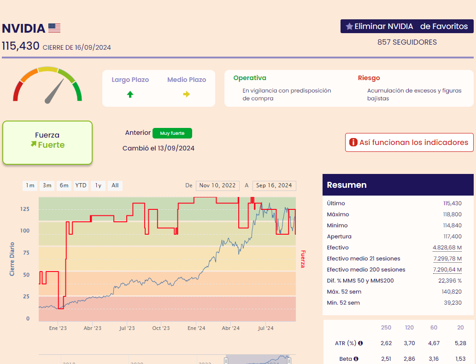Click the 120 column header
Image resolution: width=476 pixels, height=364 pixels.
tap(409, 328)
